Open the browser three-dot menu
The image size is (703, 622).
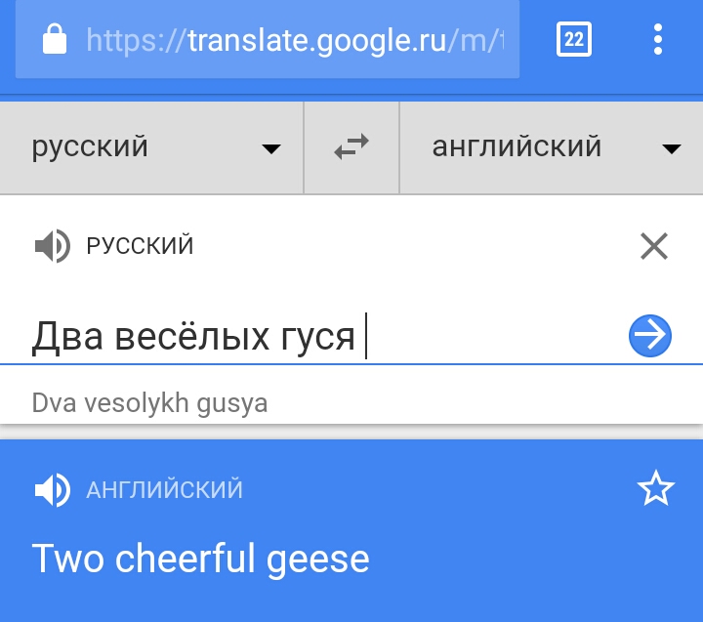(x=657, y=39)
